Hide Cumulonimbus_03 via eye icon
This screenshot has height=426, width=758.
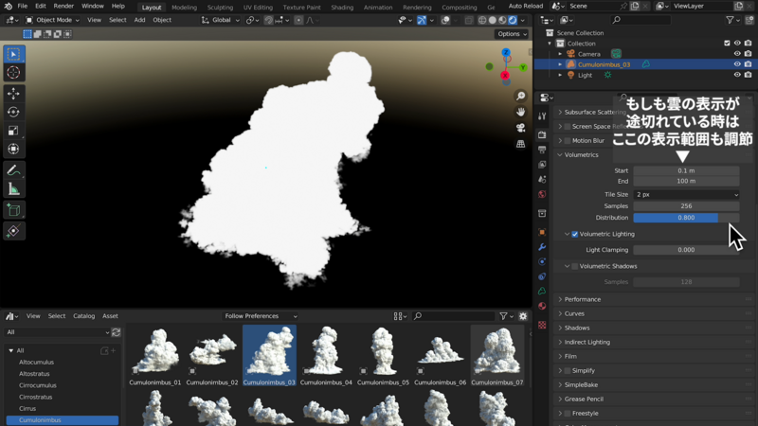(x=737, y=64)
